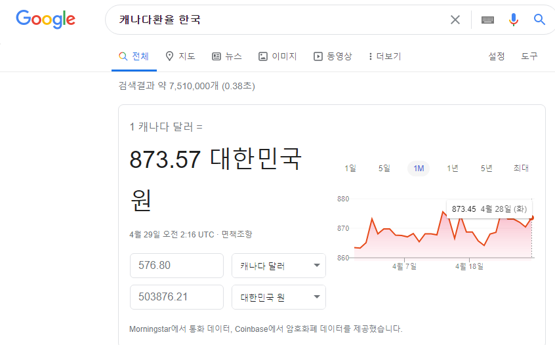Screen dimensions: 555x345
Task: Click the chart data point marker
Action: [x=531, y=217]
